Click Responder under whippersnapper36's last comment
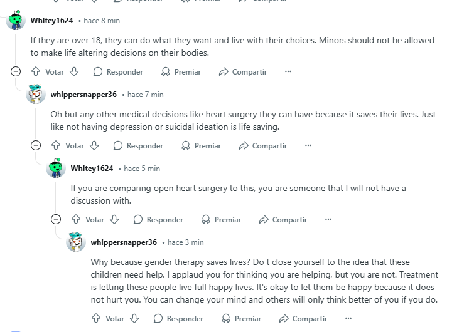The width and height of the screenshot is (474, 332). coord(178,318)
